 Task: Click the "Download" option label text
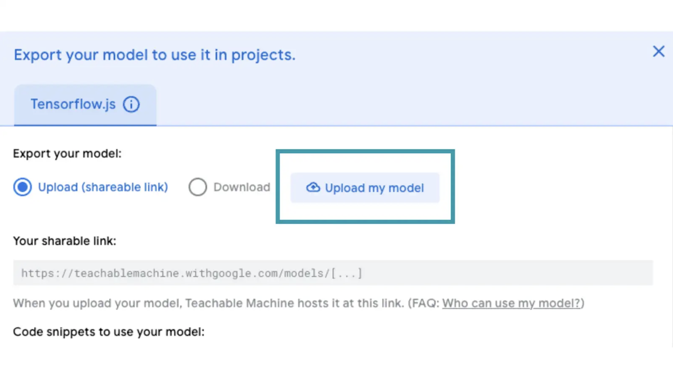click(241, 187)
